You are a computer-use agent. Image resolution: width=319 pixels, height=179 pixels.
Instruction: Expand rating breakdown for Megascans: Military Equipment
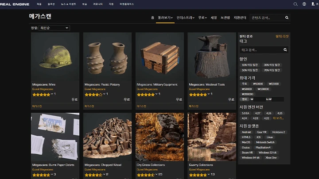point(156,94)
